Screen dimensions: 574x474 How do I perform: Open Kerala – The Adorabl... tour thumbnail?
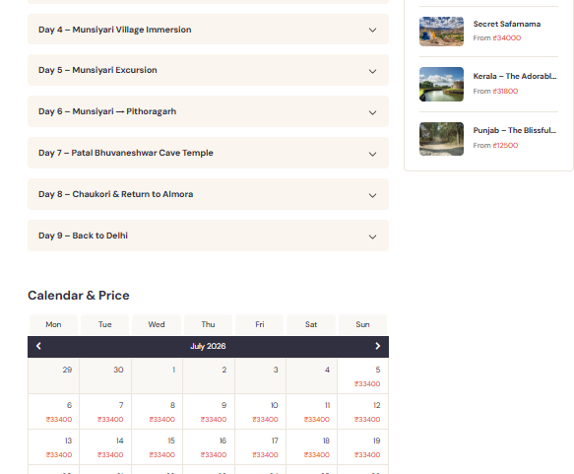(441, 84)
